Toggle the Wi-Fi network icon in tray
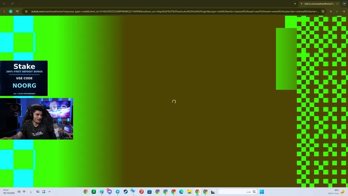Image resolution: width=348 pixels, height=196 pixels. [x=24, y=192]
